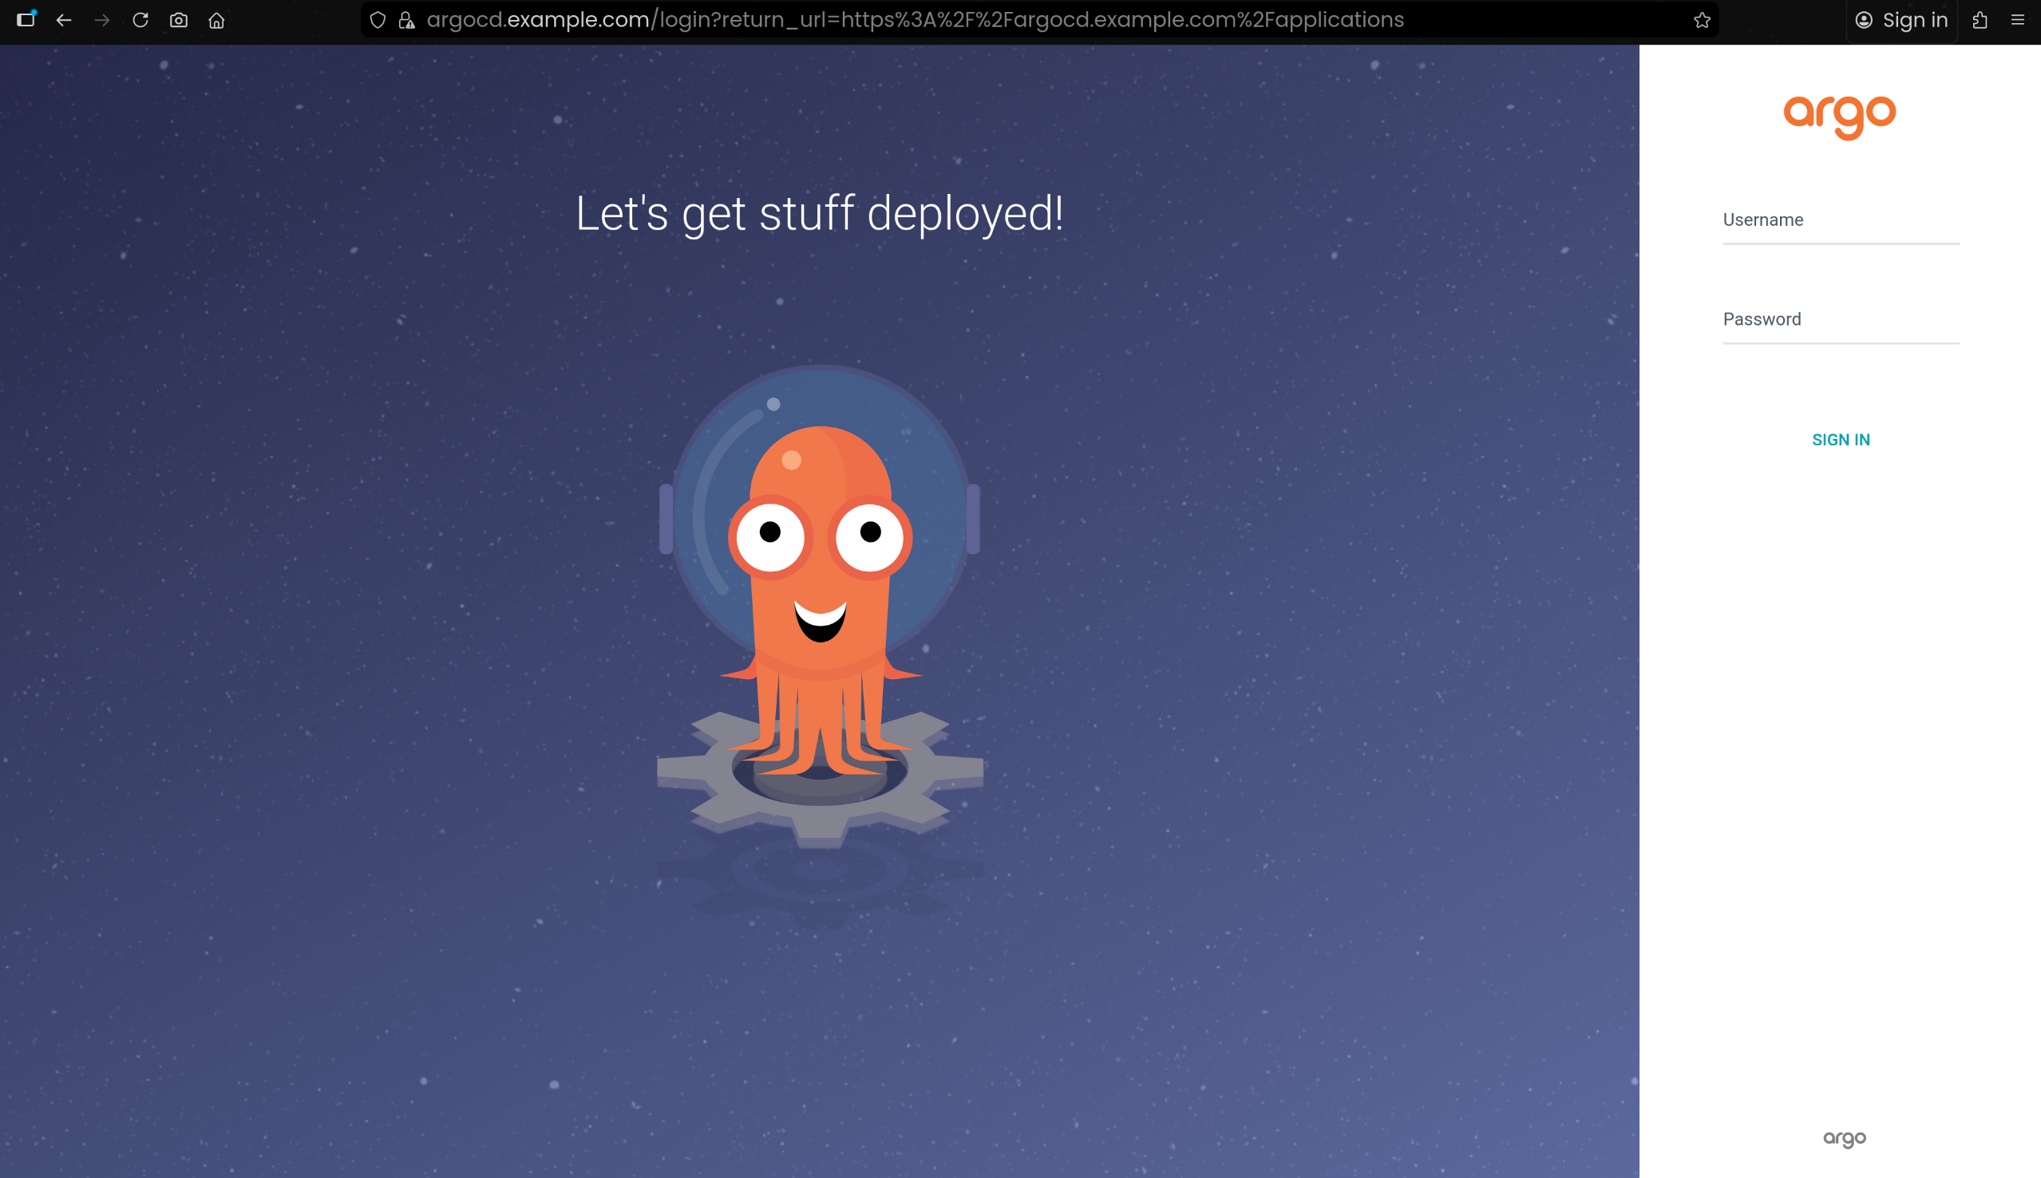Bookmark this page with the star
Screen dimensions: 2041x1178
click(x=1702, y=20)
